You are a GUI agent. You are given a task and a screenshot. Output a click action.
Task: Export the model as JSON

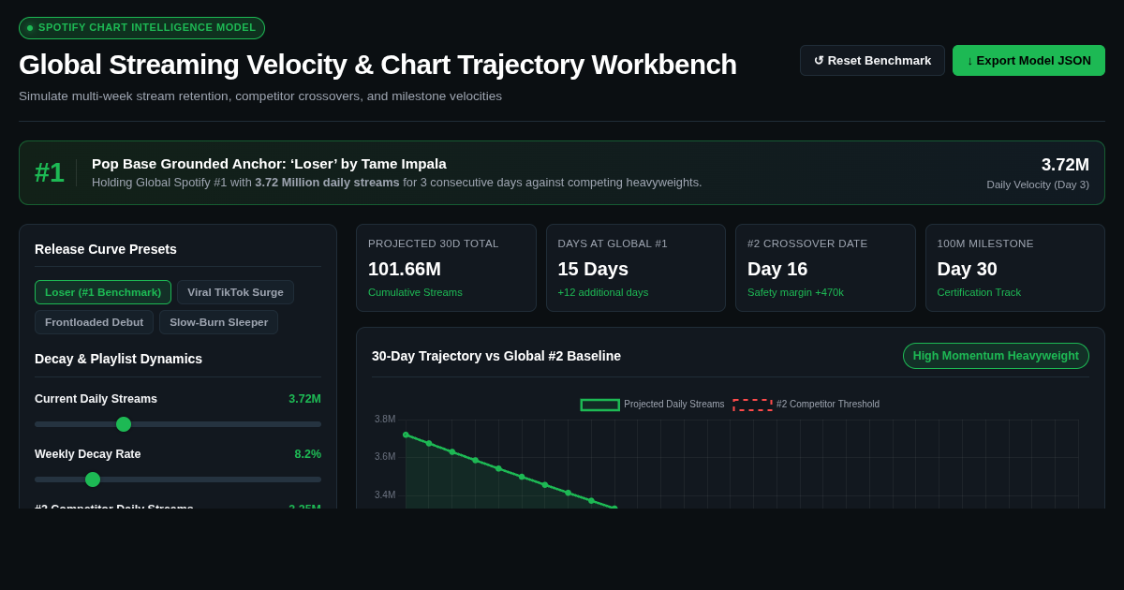(1028, 60)
